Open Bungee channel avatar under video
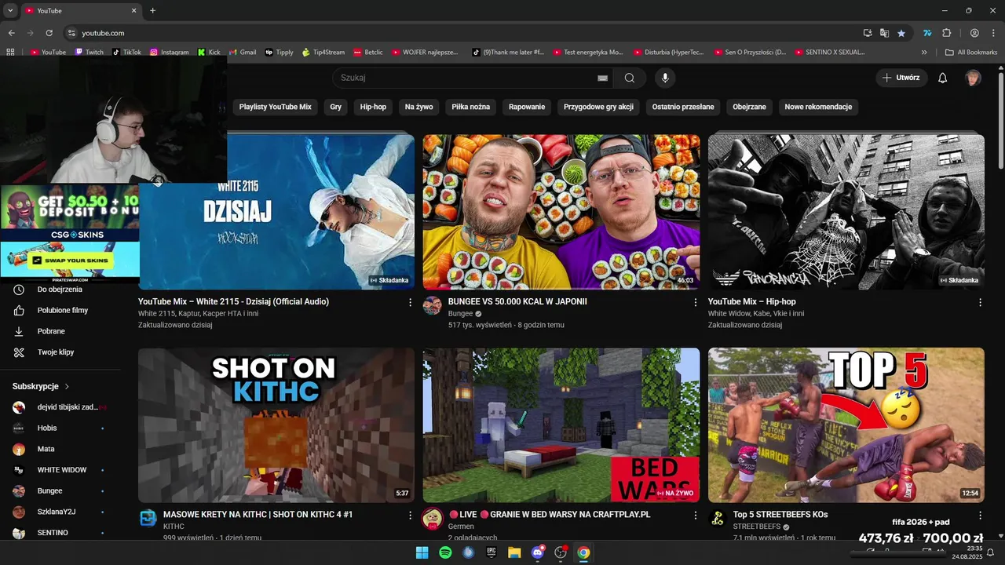 (433, 305)
